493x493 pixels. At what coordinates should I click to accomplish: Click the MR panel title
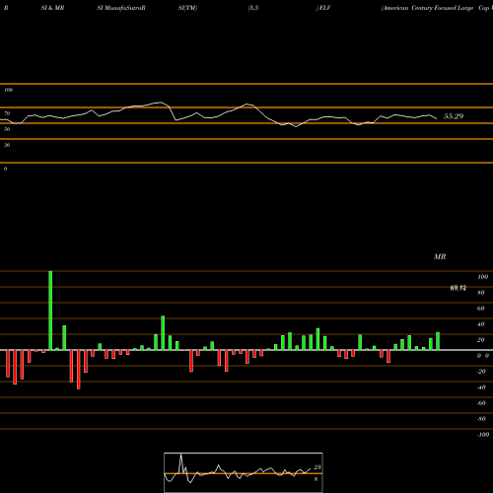pyautogui.click(x=440, y=256)
